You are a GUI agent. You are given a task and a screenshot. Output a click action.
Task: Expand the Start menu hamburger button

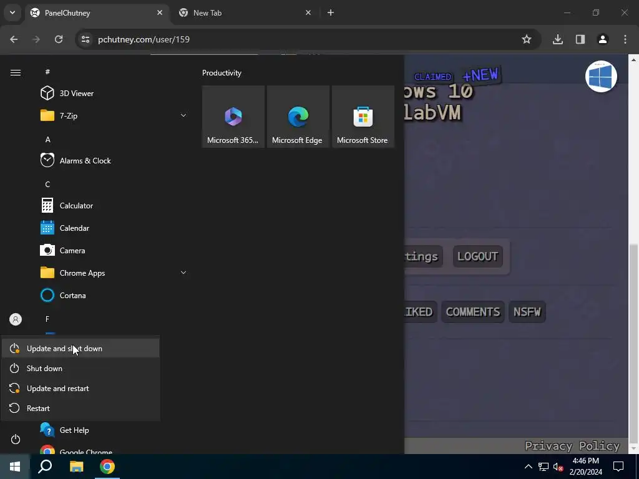16,72
